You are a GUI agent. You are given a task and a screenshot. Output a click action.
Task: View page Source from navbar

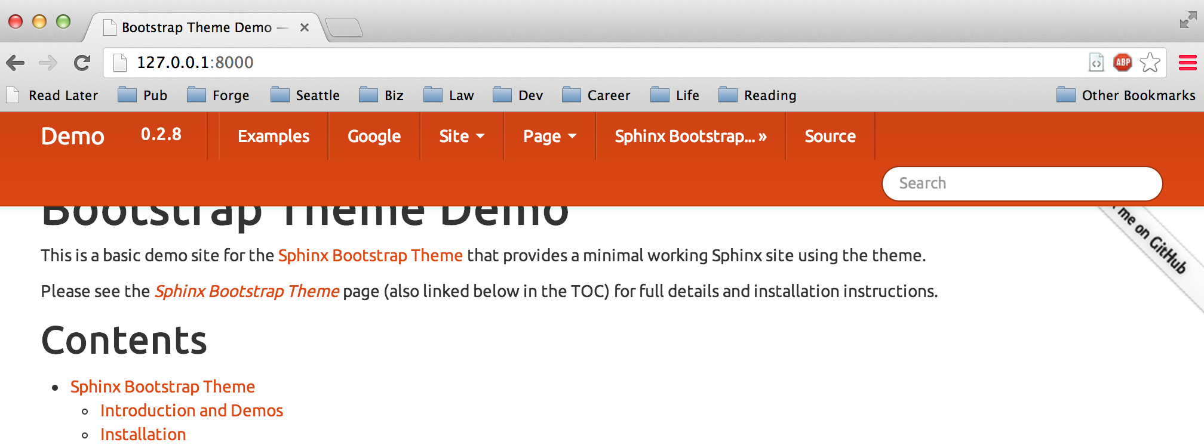point(830,137)
